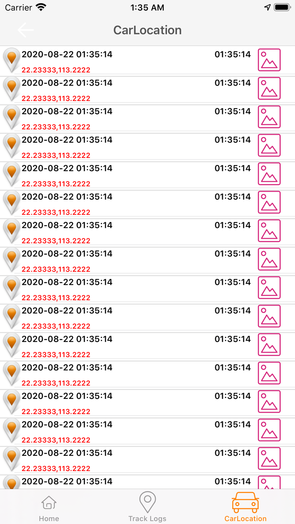Tap the back arrow in header
The width and height of the screenshot is (295, 524).
pyautogui.click(x=25, y=30)
